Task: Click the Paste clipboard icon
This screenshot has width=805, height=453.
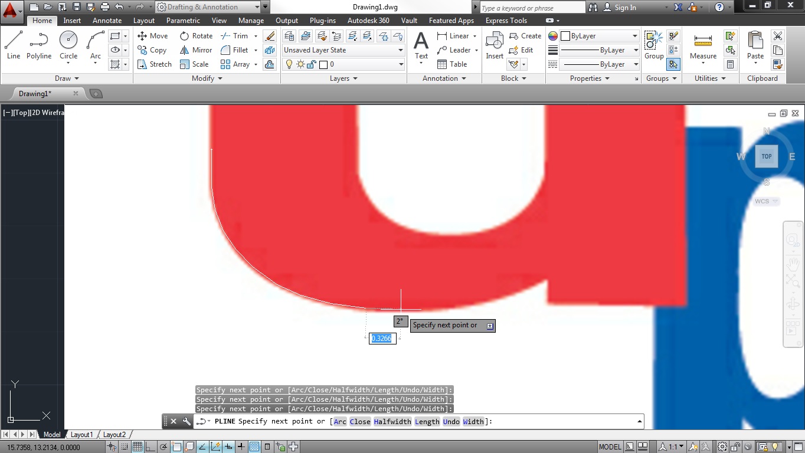Action: tap(755, 45)
